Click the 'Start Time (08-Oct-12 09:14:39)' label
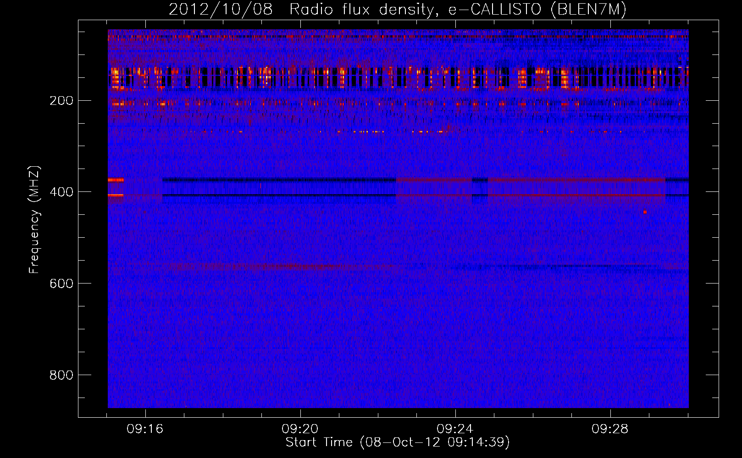 (x=398, y=442)
